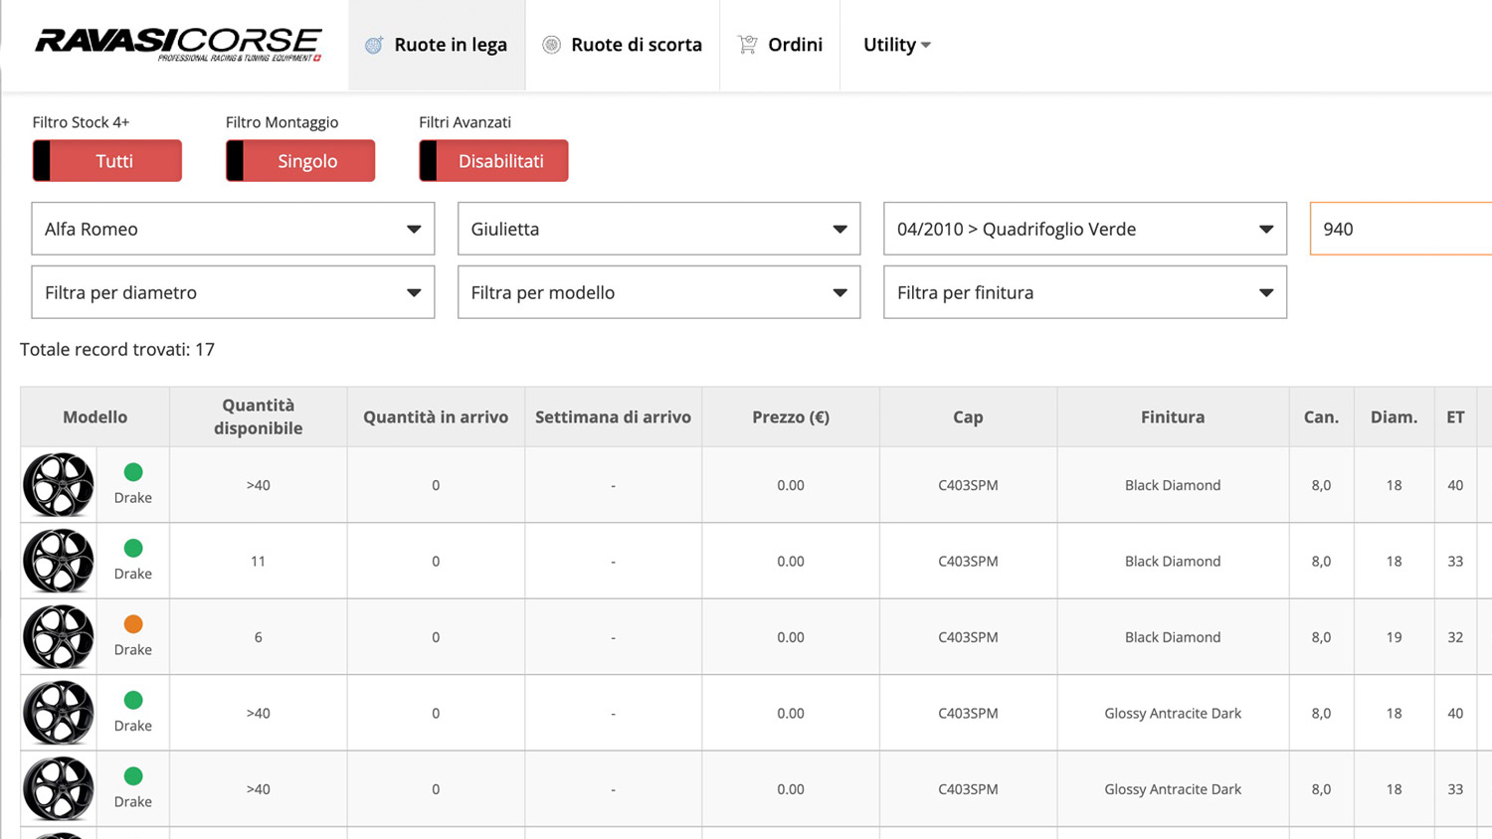Screen dimensions: 1492x839
Task: Open the Filtra per finitura dropdown
Action: tap(1085, 292)
